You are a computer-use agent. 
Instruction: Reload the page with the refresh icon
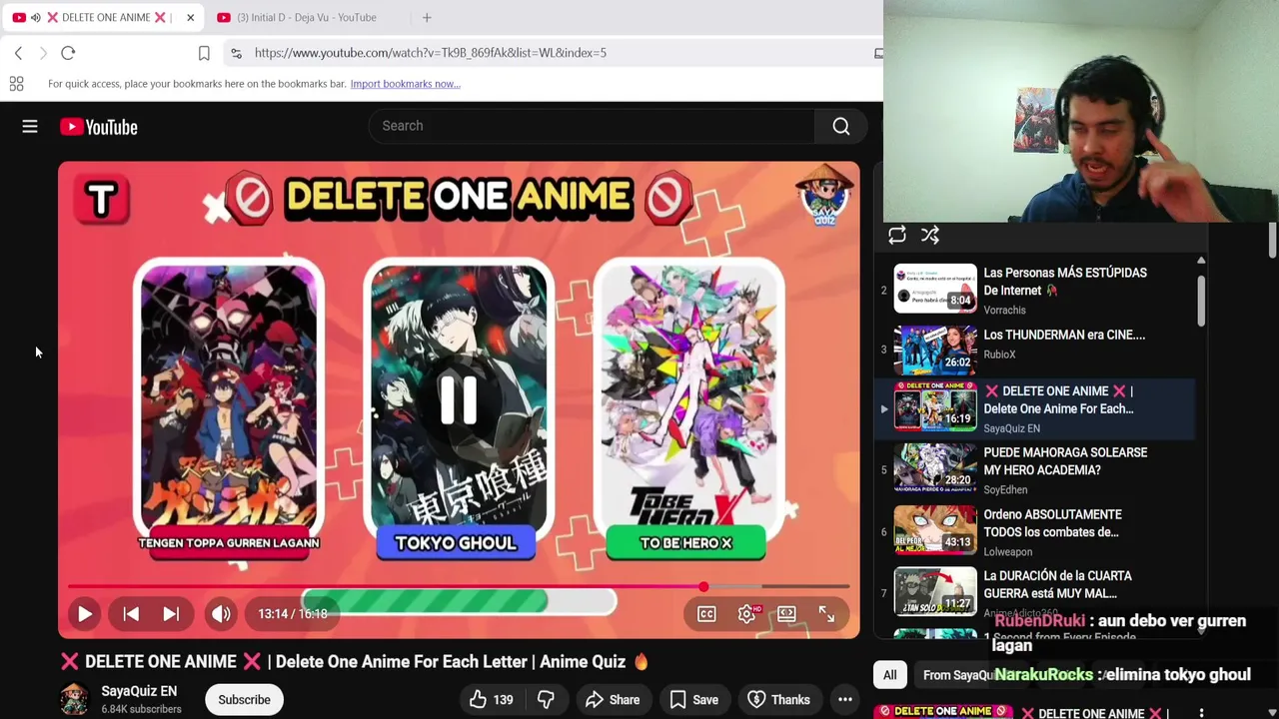coord(68,53)
